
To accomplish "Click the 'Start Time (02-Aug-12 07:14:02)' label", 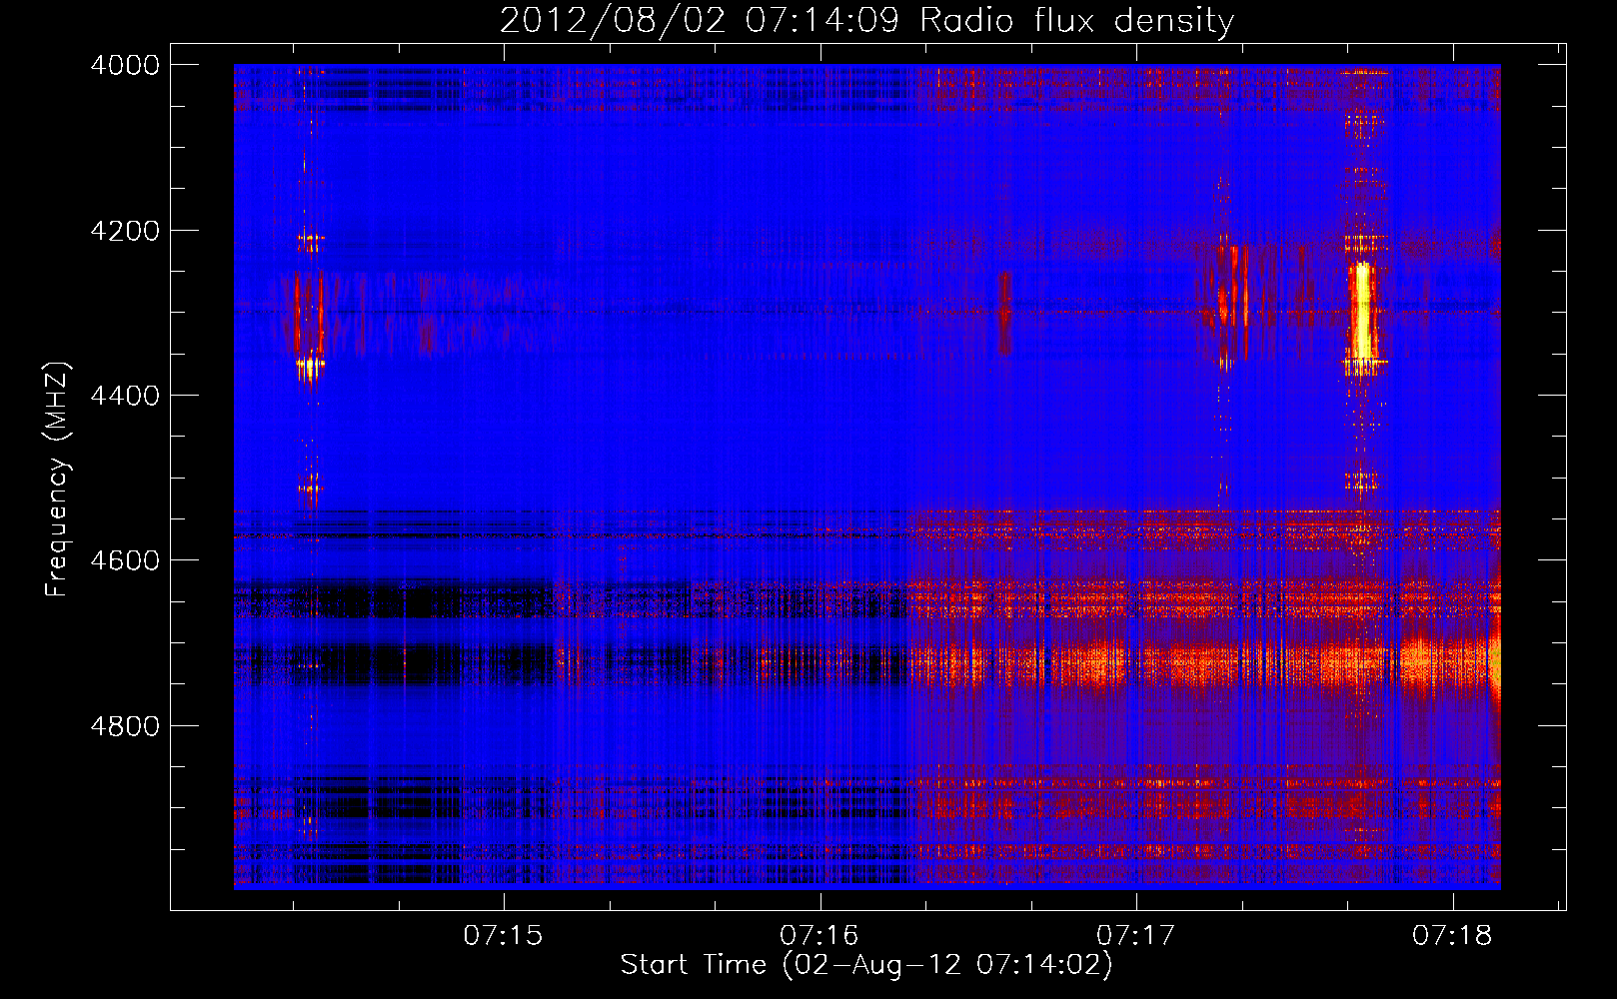I will point(866,965).
